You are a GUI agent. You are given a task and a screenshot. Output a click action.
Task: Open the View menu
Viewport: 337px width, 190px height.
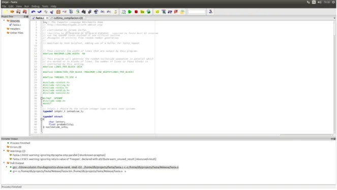point(19,6)
